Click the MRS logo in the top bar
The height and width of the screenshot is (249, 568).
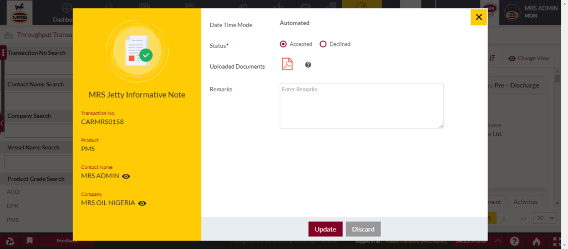point(19,12)
